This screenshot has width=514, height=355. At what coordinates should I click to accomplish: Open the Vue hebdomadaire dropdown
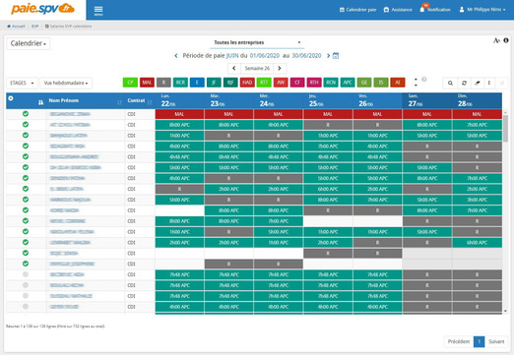tap(66, 83)
